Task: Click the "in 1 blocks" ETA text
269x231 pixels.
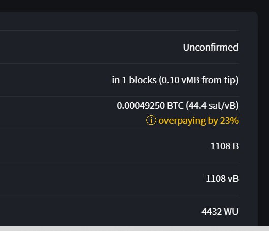Action: (134, 80)
